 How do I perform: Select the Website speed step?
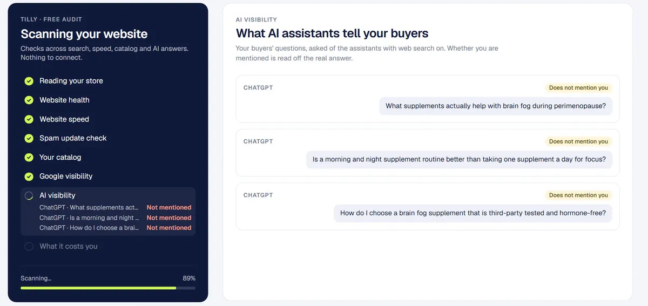pos(108,119)
